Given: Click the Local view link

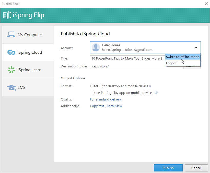Looking at the screenshot, I should click(114, 106).
